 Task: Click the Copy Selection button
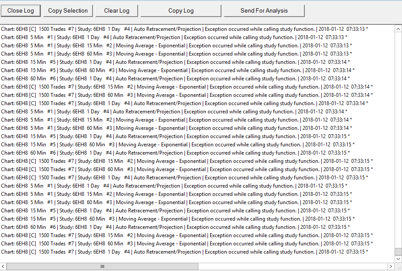[x=68, y=11]
